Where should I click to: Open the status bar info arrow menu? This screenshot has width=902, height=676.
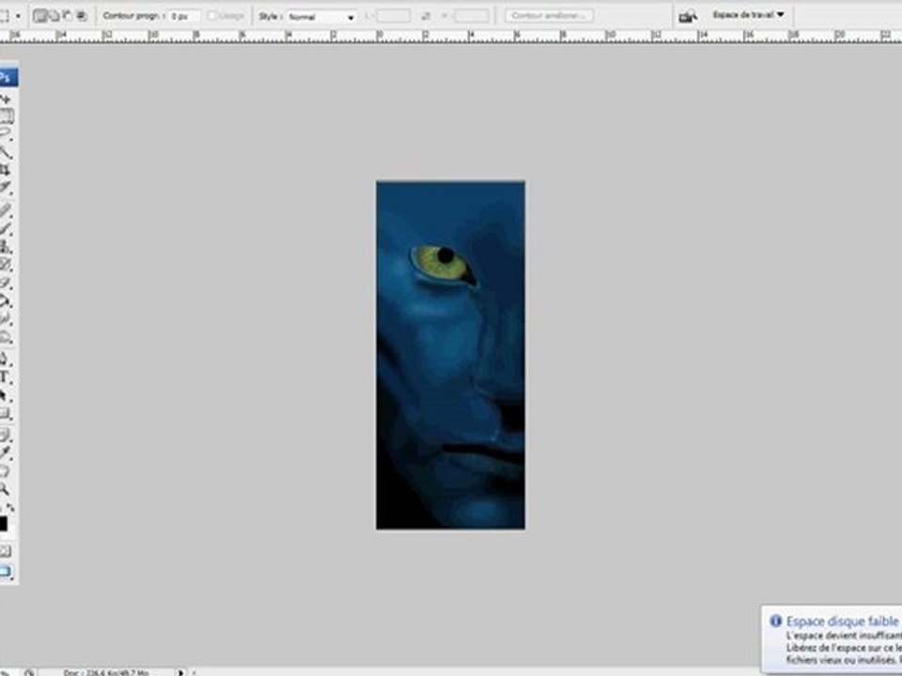181,671
